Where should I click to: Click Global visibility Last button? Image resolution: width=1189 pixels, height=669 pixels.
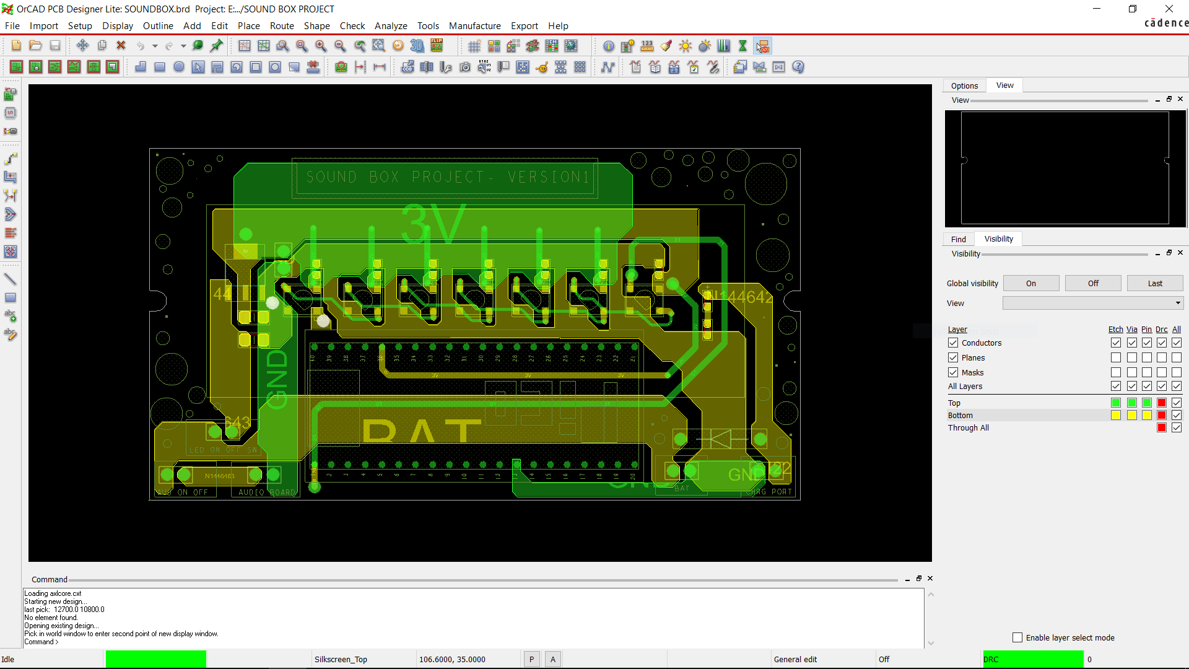point(1155,283)
